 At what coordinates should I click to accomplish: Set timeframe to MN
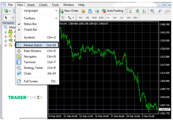pyautogui.click(x=136, y=18)
